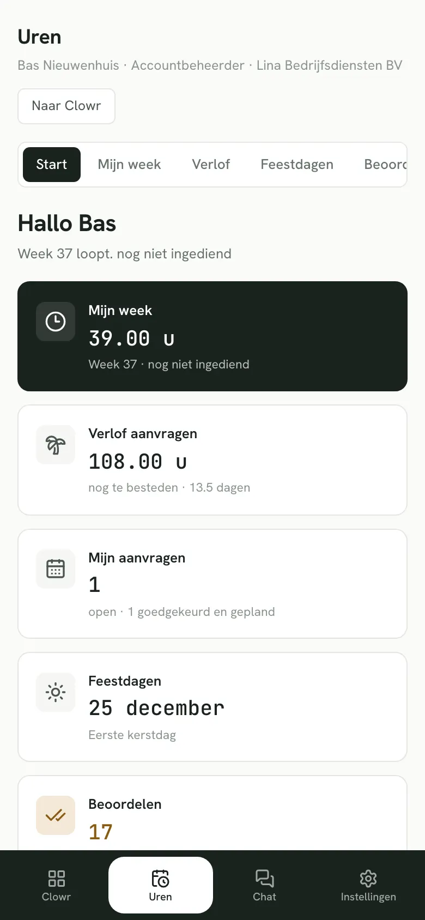Viewport: 425px width, 920px height.
Task: Open the 25 december Feestdagen card
Action: coord(212,707)
